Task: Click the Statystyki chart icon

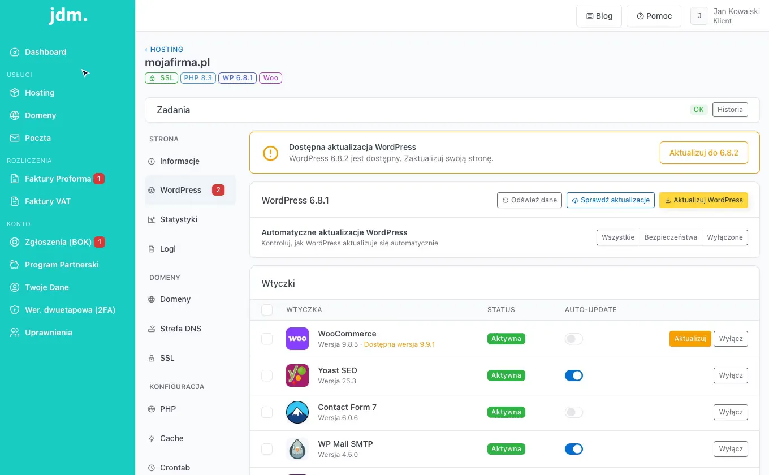Action: click(x=152, y=219)
